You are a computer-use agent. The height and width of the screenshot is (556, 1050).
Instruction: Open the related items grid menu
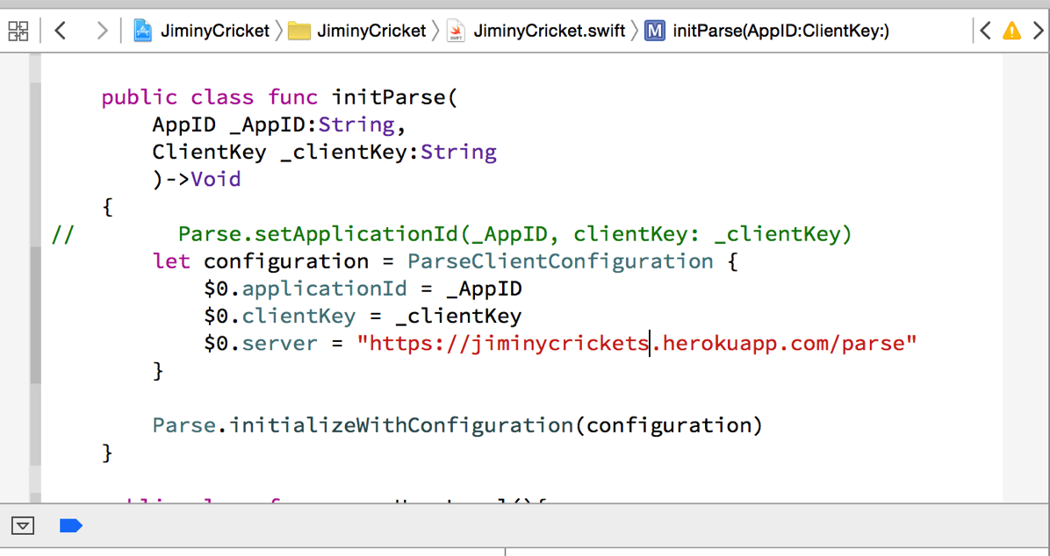[18, 31]
